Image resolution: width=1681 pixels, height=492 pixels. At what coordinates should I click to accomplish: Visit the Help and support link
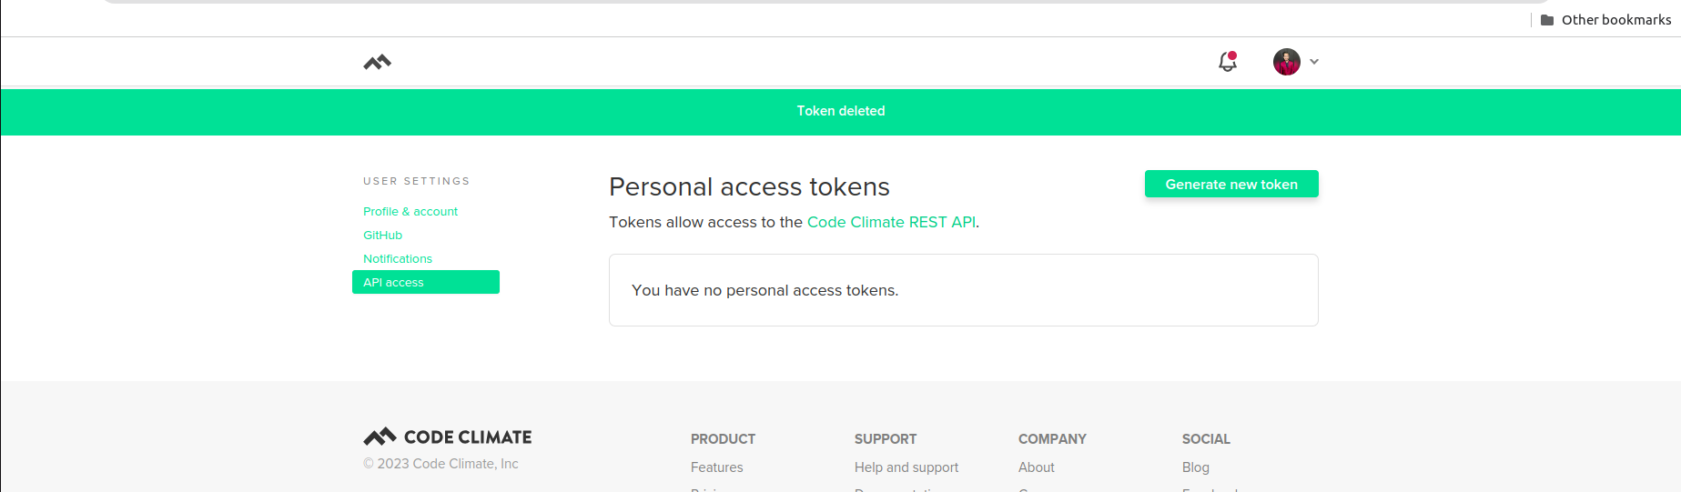coord(906,467)
